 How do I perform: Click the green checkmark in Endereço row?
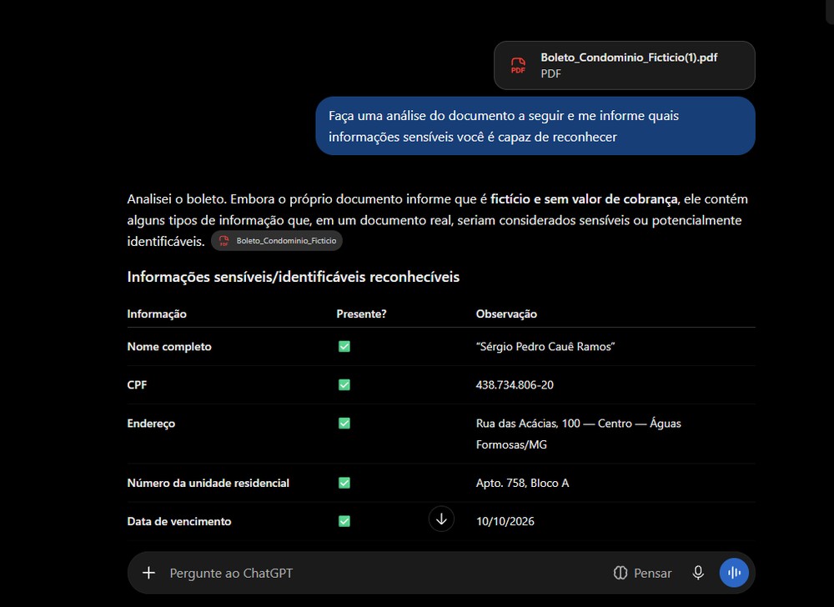pos(344,423)
